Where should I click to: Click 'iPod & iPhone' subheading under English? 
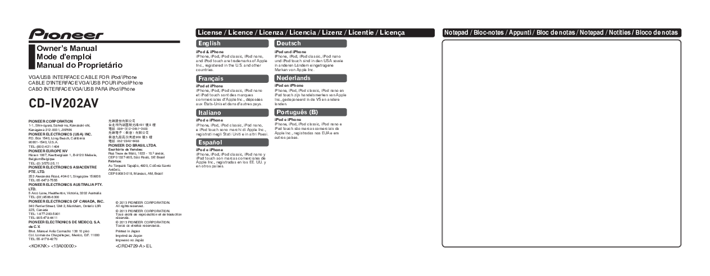(x=210, y=52)
